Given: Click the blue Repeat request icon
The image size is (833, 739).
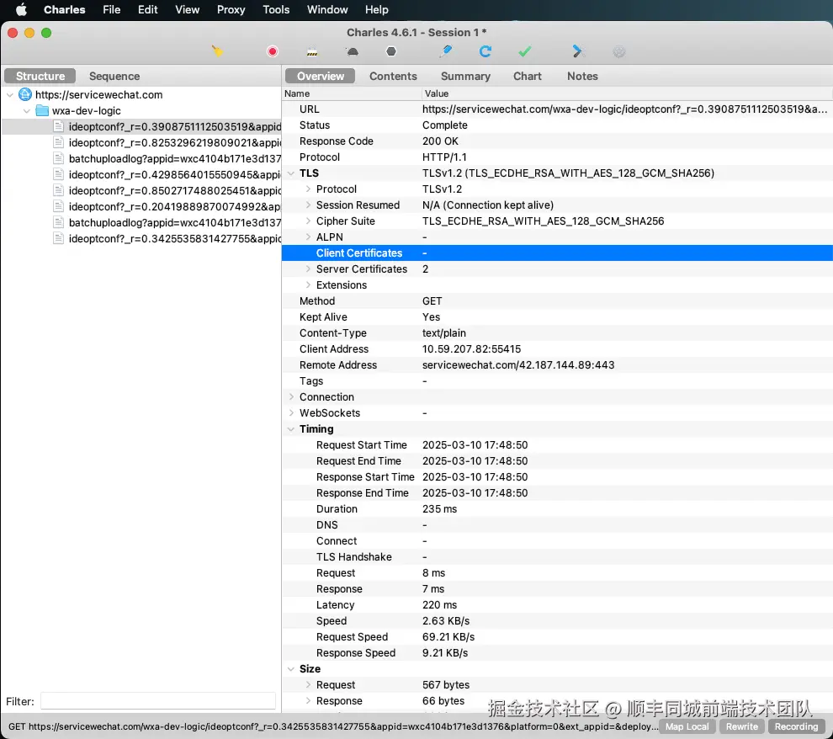Looking at the screenshot, I should [x=485, y=51].
